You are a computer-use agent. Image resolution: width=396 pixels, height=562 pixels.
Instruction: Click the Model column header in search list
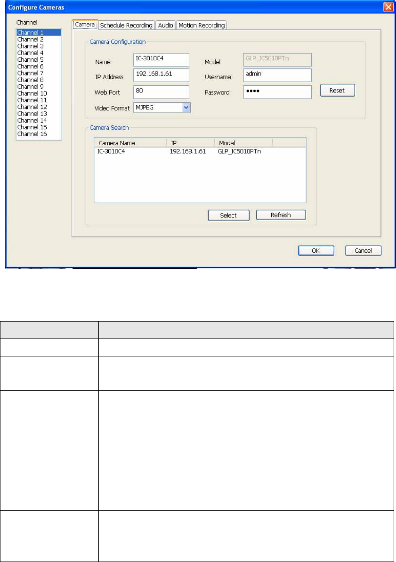243,143
